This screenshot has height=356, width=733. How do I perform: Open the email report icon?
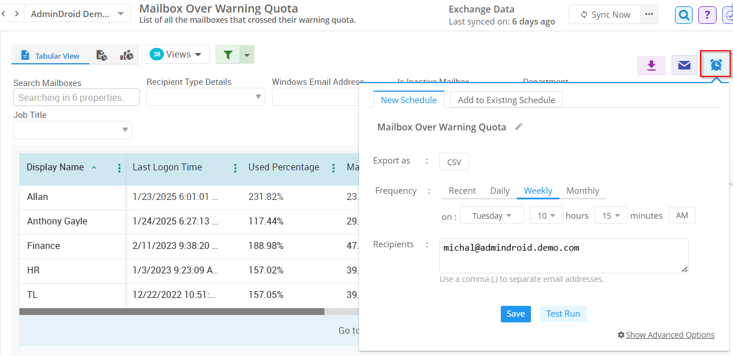(x=683, y=65)
